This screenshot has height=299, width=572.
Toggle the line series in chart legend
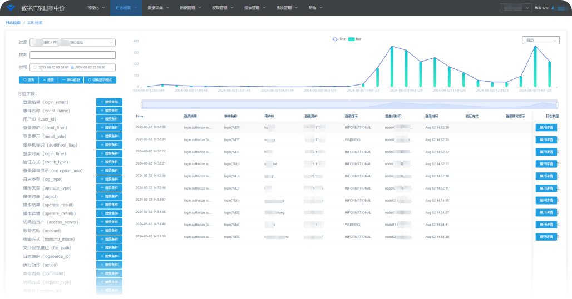339,39
